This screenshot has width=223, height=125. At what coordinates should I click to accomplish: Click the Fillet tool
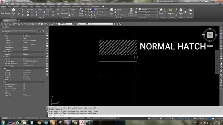click(46, 12)
